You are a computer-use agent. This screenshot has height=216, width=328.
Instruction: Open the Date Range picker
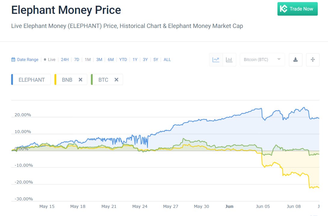tap(25, 59)
